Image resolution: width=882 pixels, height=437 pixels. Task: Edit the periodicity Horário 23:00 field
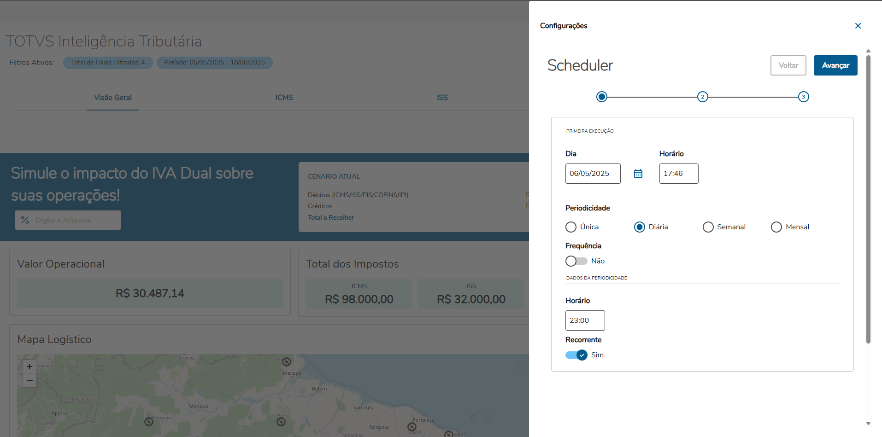tap(585, 320)
